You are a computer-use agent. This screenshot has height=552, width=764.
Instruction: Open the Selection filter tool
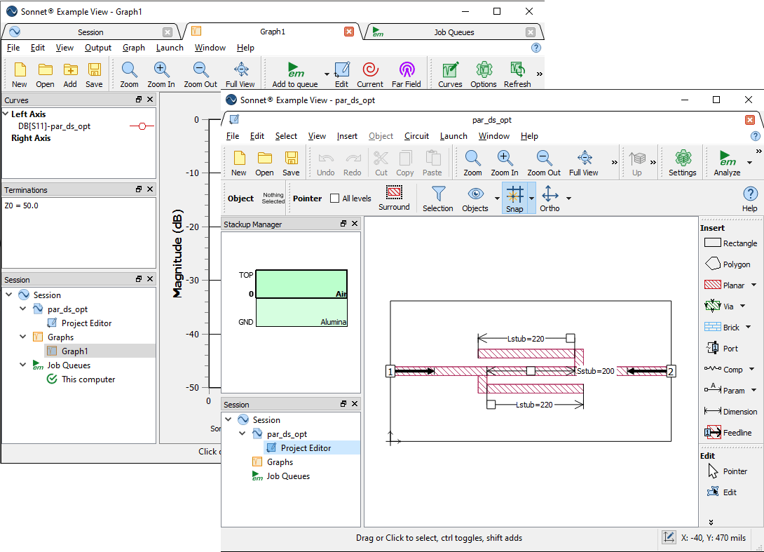(x=438, y=198)
